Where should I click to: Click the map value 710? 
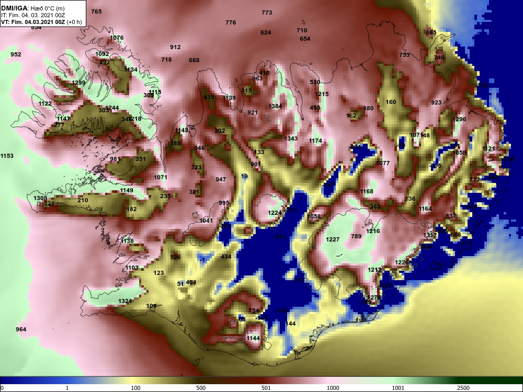pos(302,30)
